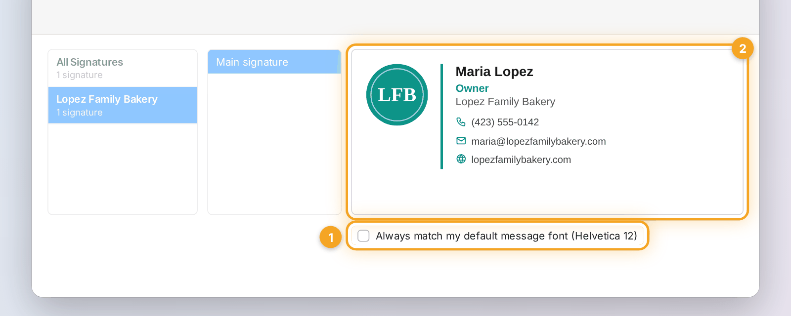Click the teal vertical divider in signature
This screenshot has height=316, width=791.
441,117
